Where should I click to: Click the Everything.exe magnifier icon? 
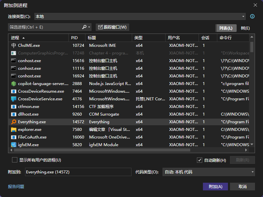13,122
